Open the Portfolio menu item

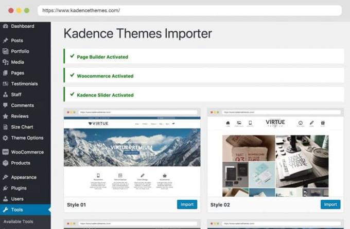tap(20, 51)
